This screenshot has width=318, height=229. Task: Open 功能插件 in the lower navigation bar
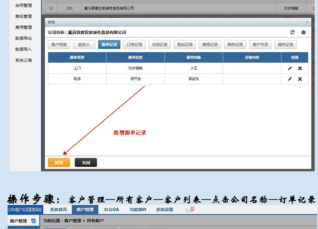[138, 209]
